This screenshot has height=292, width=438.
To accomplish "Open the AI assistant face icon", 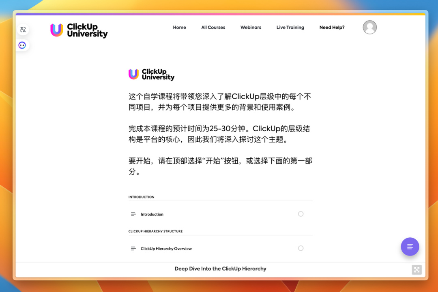I will (x=22, y=45).
